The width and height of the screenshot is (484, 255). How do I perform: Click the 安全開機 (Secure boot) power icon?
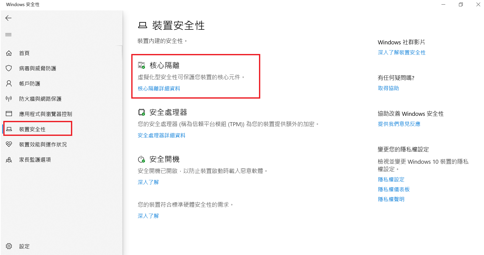[141, 159]
